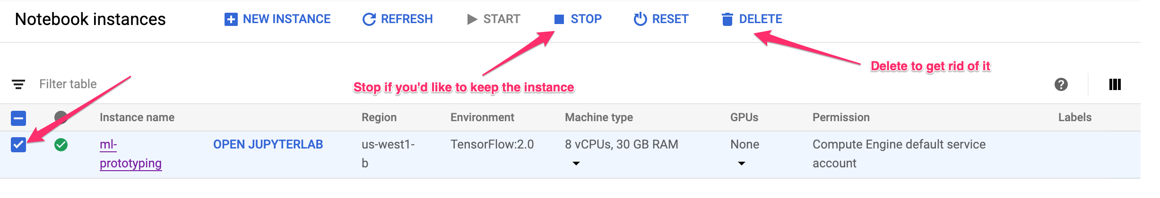Viewport: 1160px width, 198px height.
Task: Click the green running status icon
Action: pos(61,145)
